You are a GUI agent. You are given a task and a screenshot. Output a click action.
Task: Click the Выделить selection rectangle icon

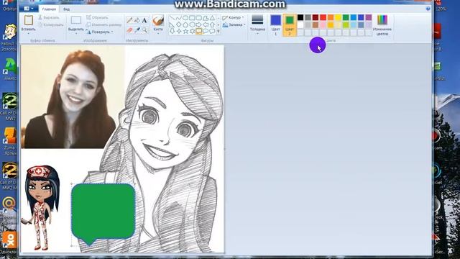tap(76, 20)
